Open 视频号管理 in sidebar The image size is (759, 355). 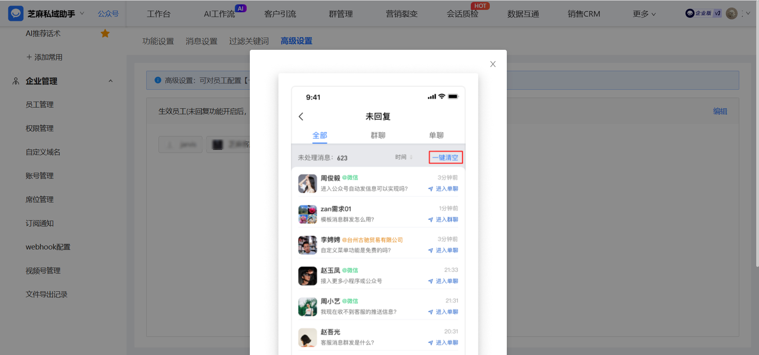tap(43, 271)
